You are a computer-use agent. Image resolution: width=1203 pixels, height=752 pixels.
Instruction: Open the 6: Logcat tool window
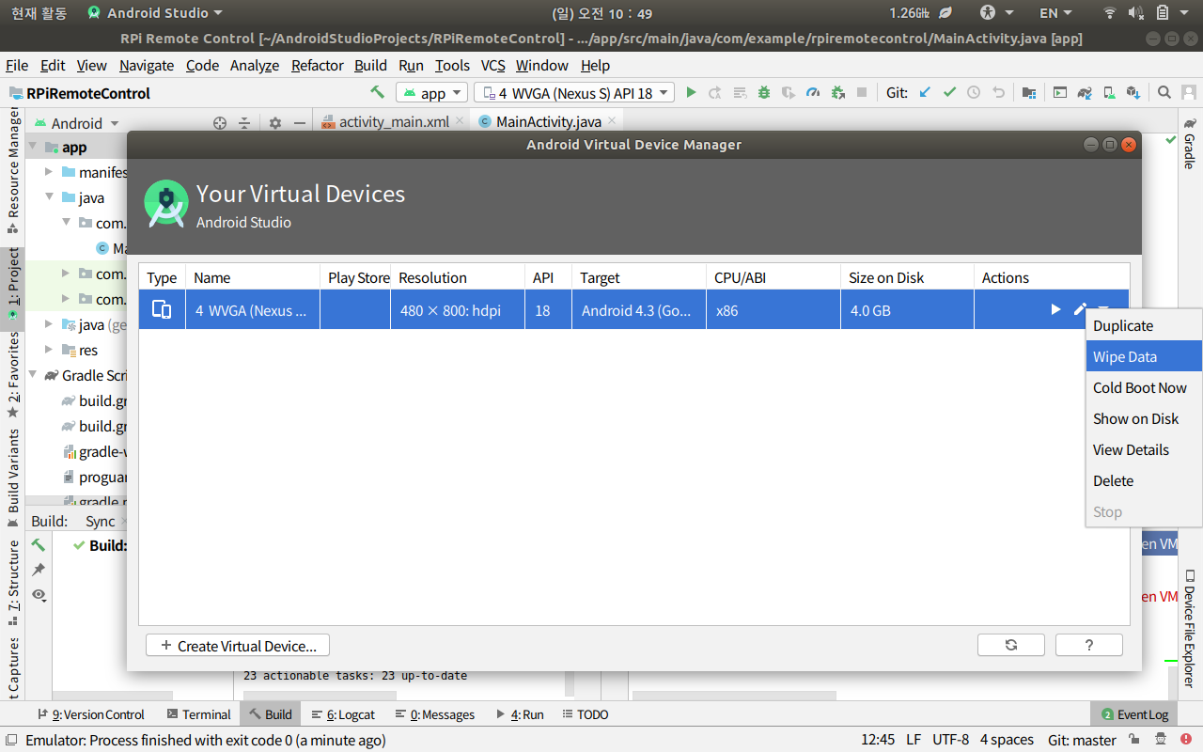click(x=343, y=714)
